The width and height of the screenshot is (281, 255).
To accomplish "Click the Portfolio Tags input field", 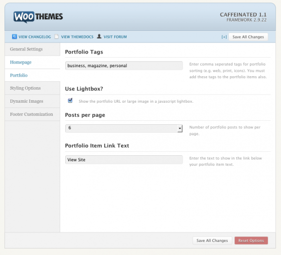I will tap(124, 66).
